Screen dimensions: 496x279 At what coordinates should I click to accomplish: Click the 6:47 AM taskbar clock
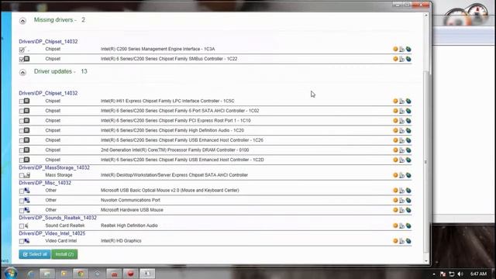478,274
